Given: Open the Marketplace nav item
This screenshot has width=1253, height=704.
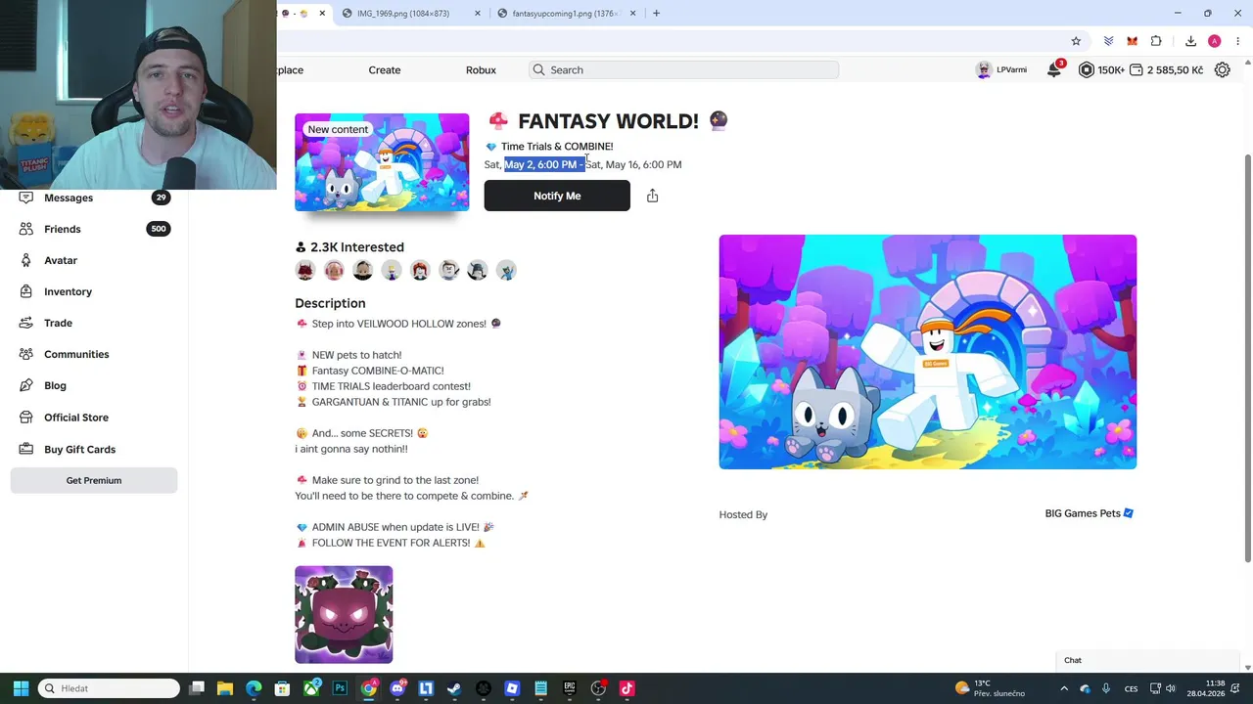Looking at the screenshot, I should pos(291,70).
